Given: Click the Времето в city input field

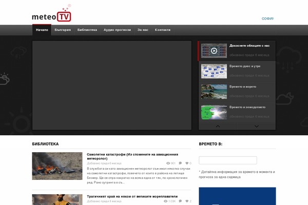Looking at the screenshot, I should point(228,160).
